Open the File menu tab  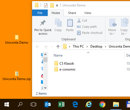click(x=40, y=13)
